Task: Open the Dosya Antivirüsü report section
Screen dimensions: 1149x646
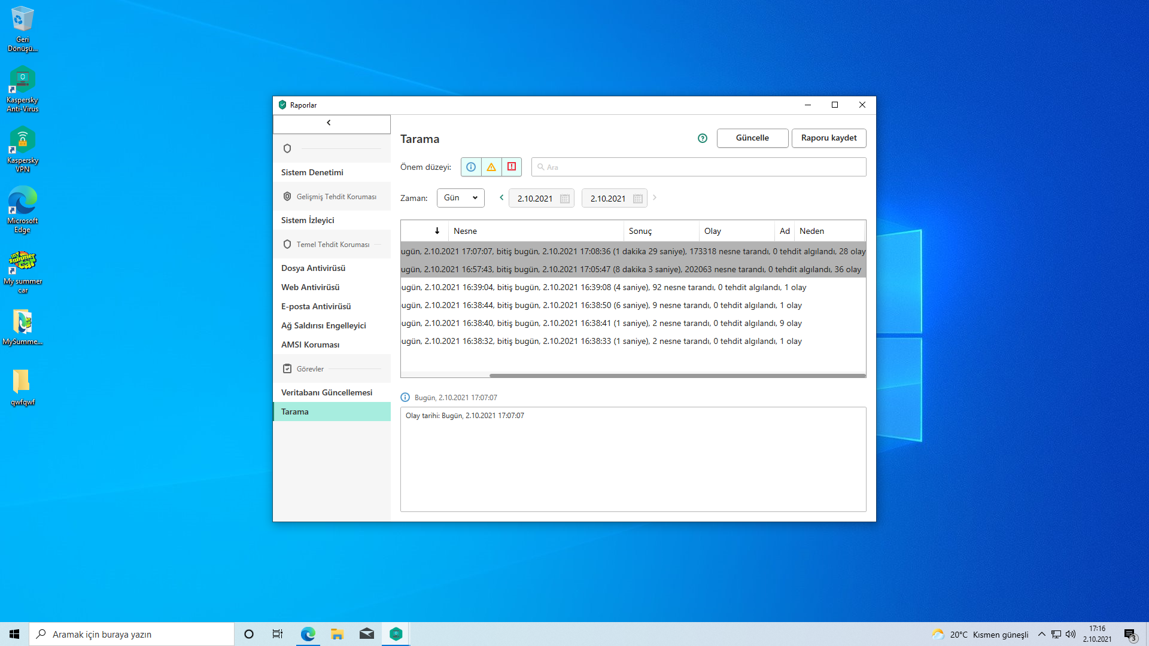Action: pyautogui.click(x=313, y=268)
